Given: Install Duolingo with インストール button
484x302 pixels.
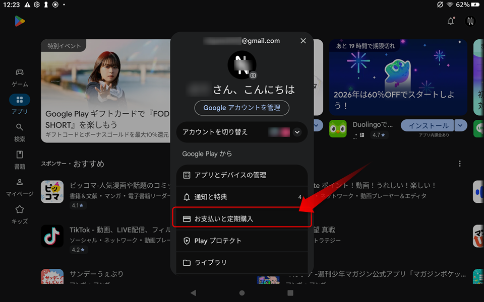Looking at the screenshot, I should (428, 125).
